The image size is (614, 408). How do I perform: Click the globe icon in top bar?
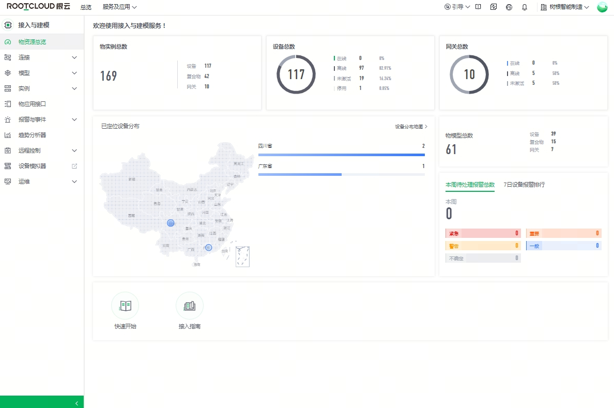(509, 7)
